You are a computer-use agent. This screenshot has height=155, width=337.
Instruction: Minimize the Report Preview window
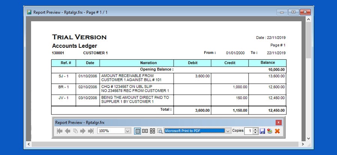282,12
